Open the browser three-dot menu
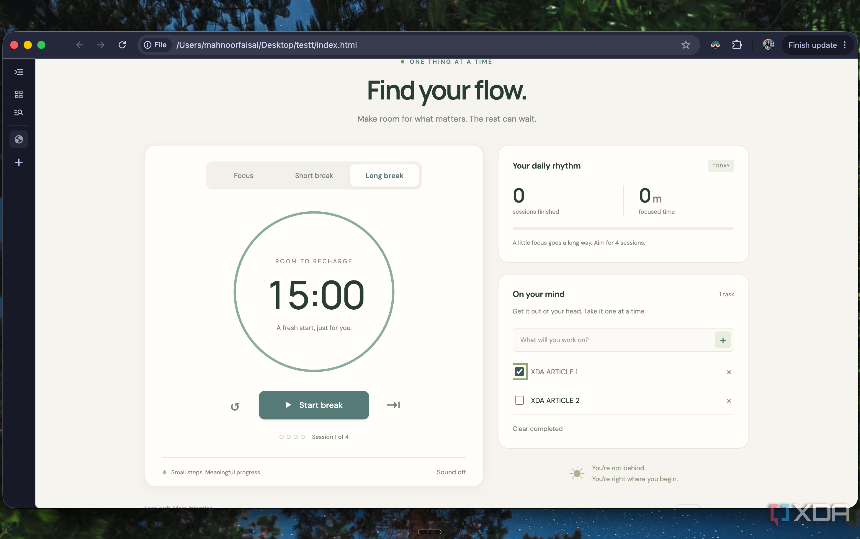This screenshot has height=539, width=860. (x=844, y=45)
